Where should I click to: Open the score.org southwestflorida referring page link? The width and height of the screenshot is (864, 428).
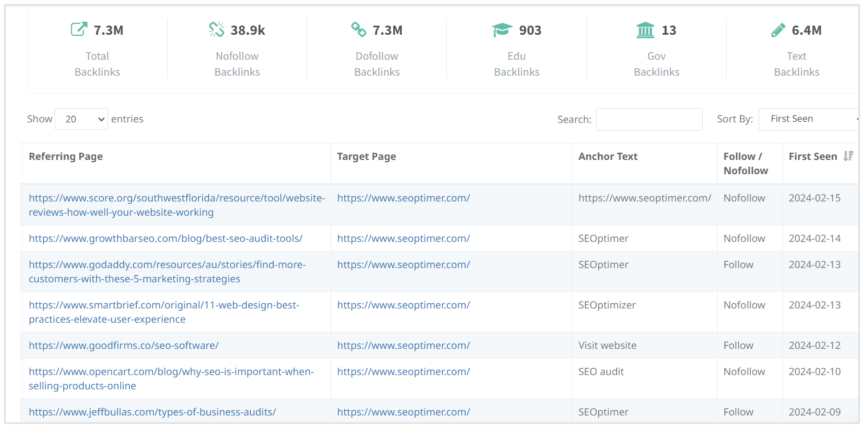pyautogui.click(x=177, y=205)
